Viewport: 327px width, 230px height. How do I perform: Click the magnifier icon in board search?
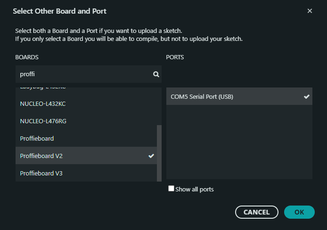(155, 74)
